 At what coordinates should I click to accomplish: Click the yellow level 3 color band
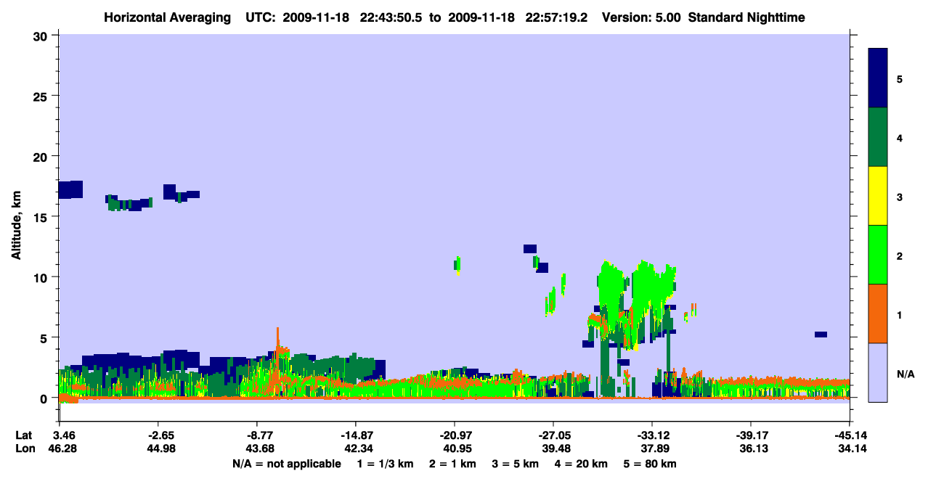point(878,196)
